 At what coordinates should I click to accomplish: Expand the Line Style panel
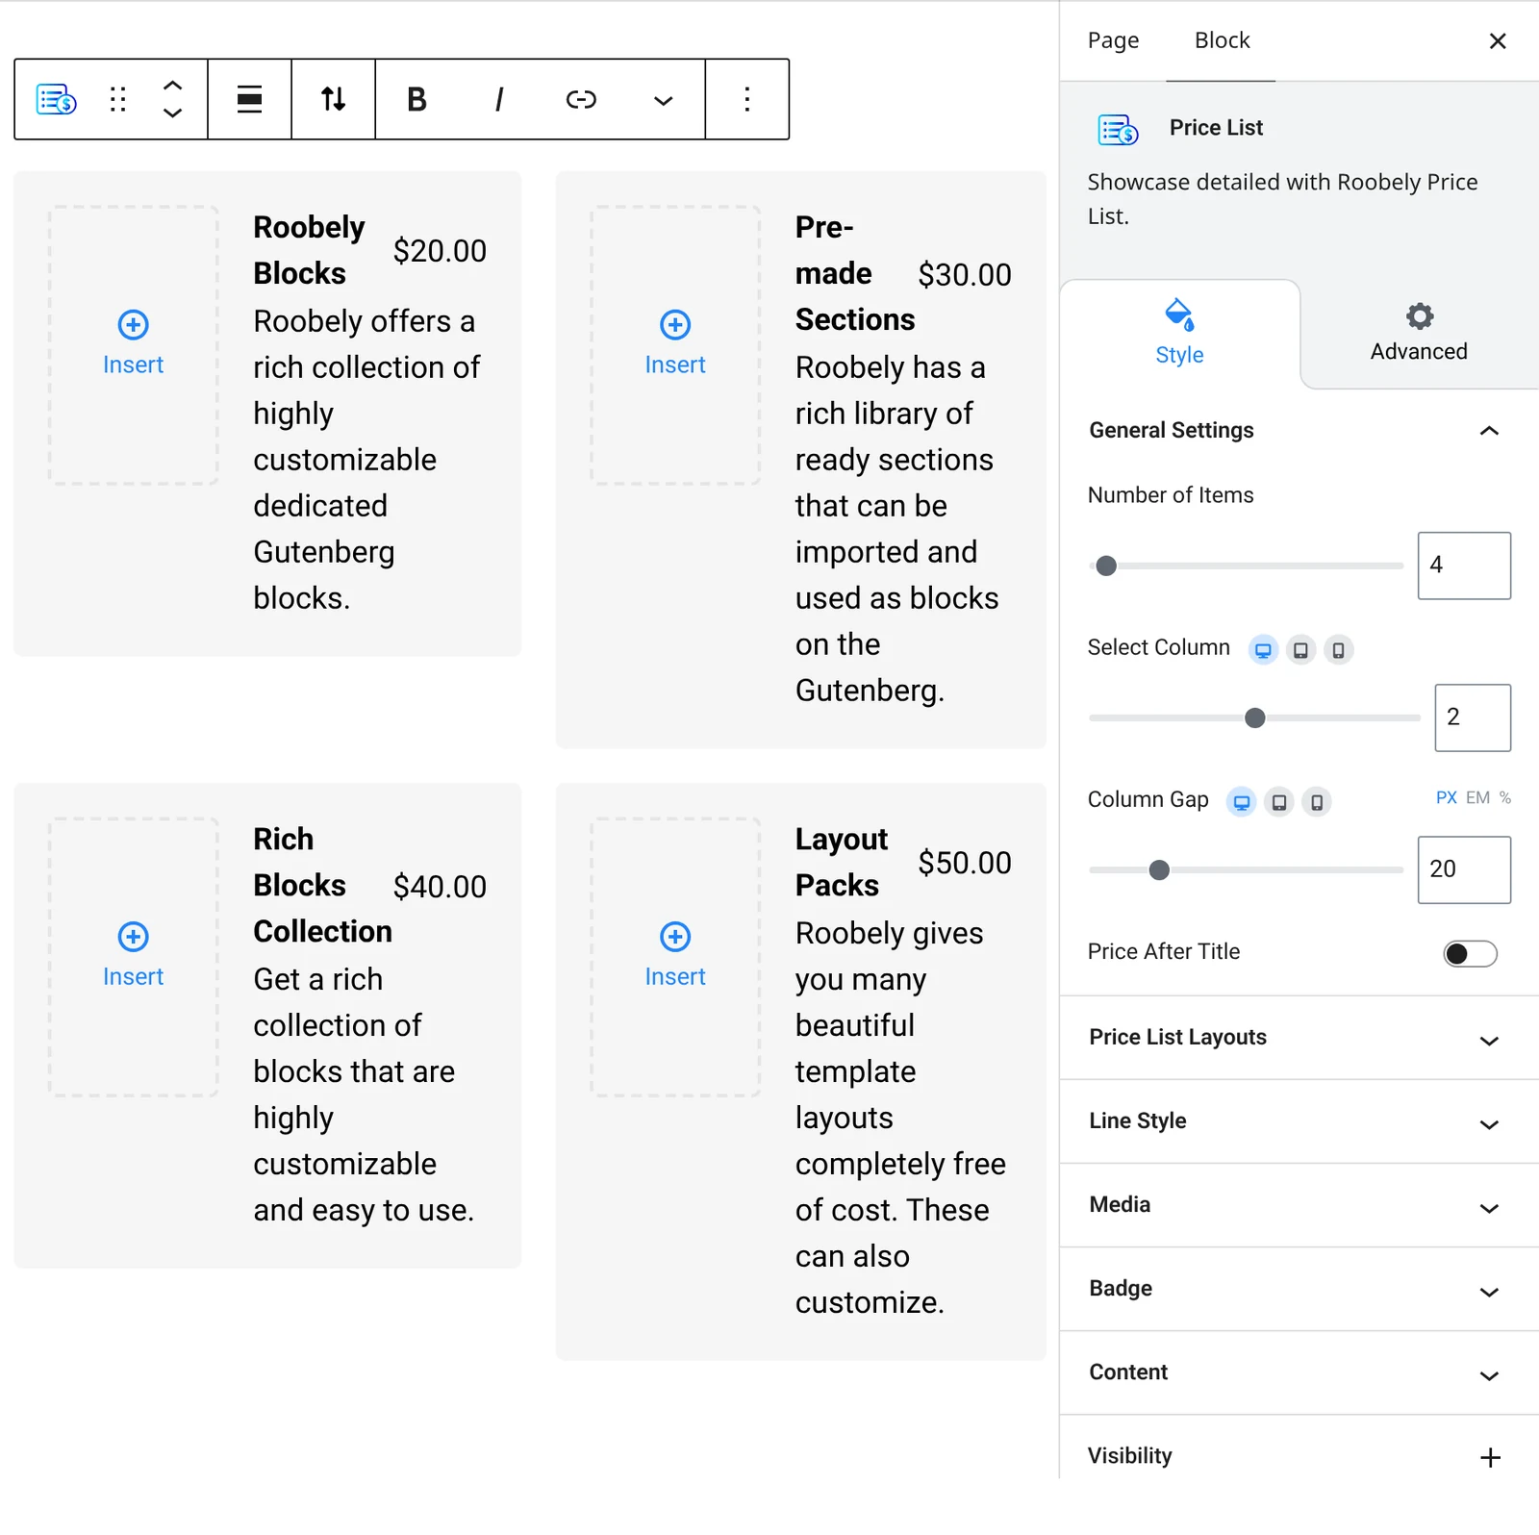click(1299, 1121)
